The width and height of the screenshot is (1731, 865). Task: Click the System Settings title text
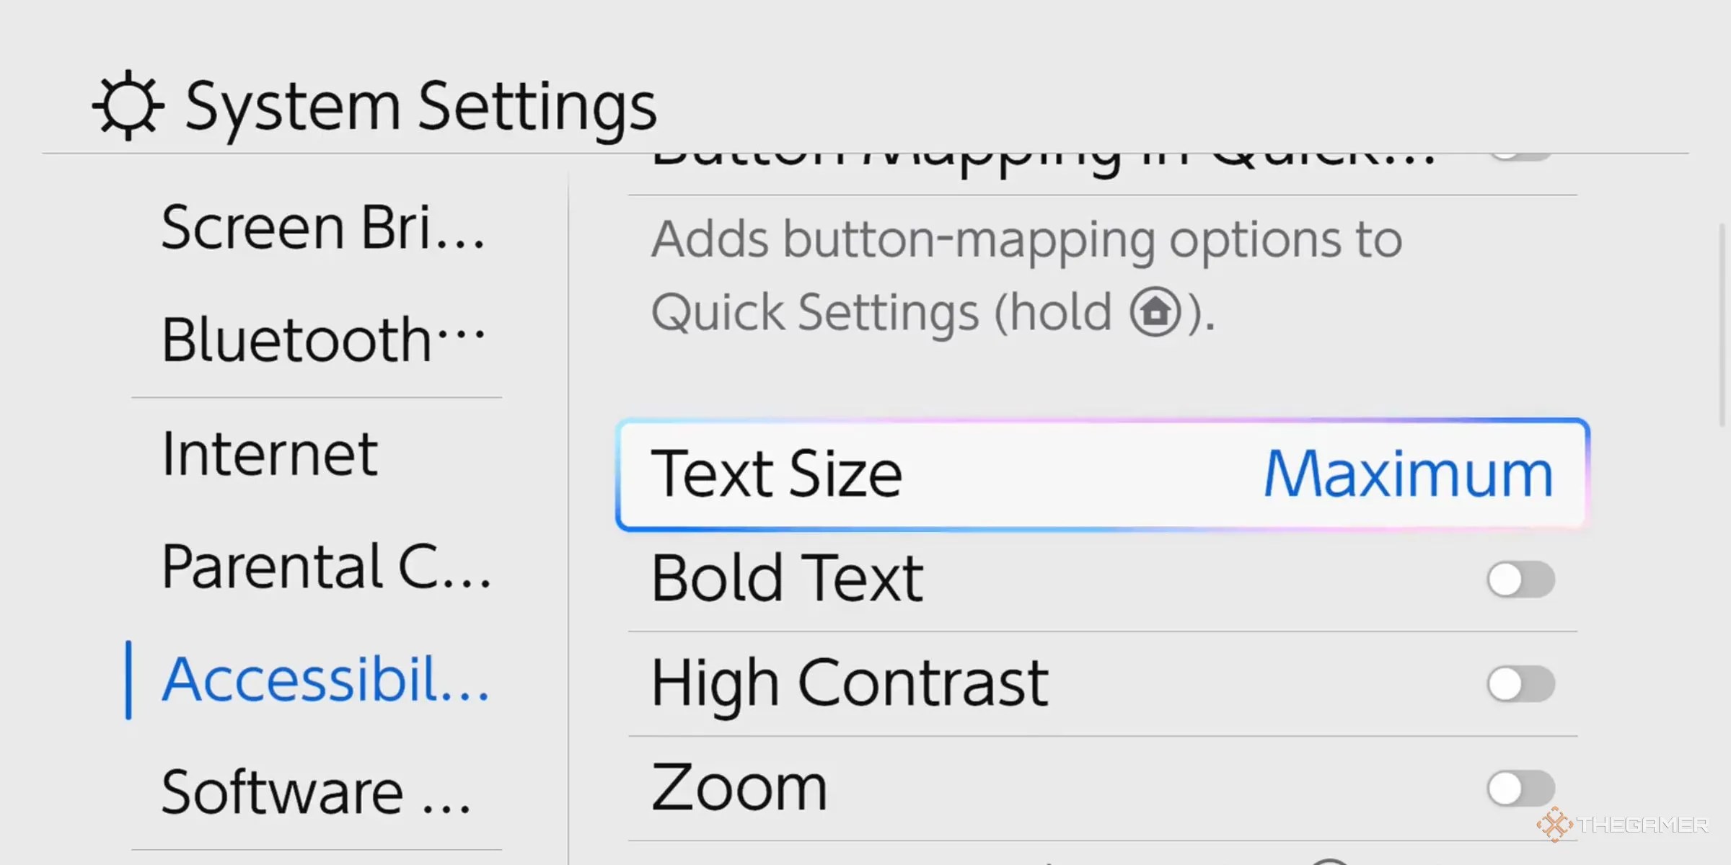click(x=421, y=107)
